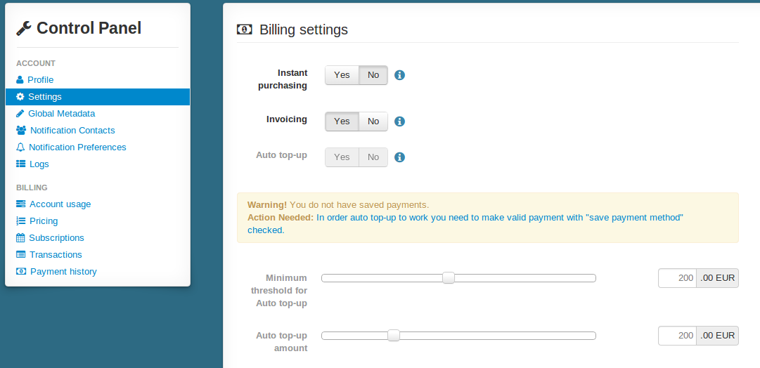The image size is (760, 368).
Task: Set Instant purchasing to Yes
Action: pos(342,75)
